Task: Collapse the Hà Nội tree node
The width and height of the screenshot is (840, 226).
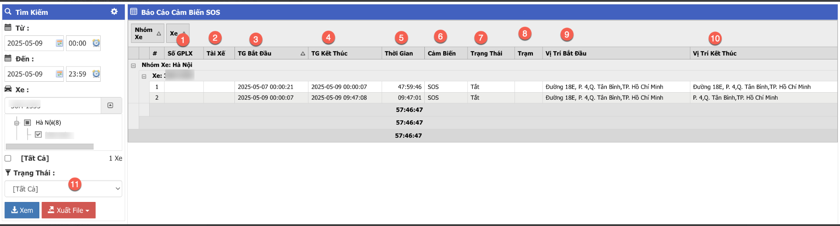Action: 17,123
